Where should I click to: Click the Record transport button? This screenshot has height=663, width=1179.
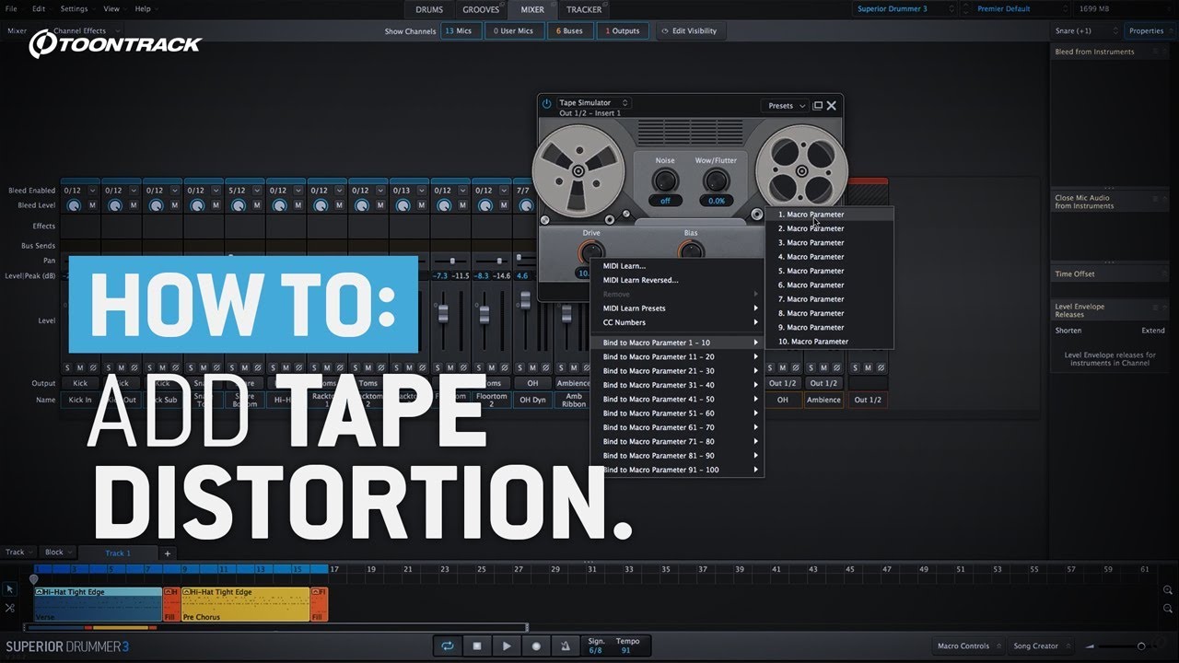[536, 646]
